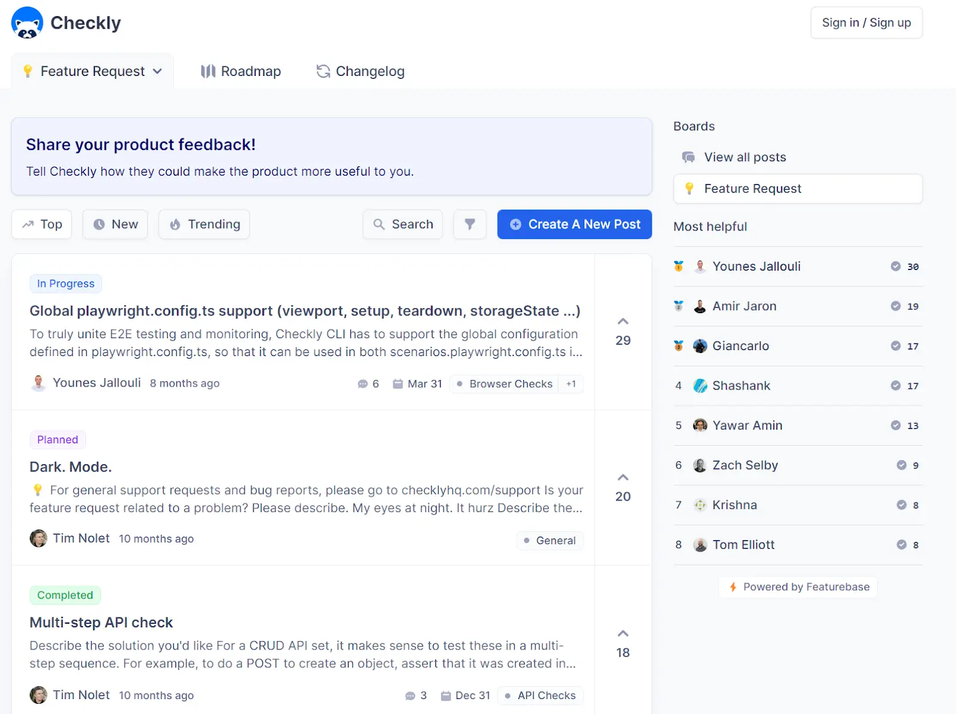Click the lightning icon in Powered by Featurebase
The height and width of the screenshot is (714, 956).
(x=733, y=587)
